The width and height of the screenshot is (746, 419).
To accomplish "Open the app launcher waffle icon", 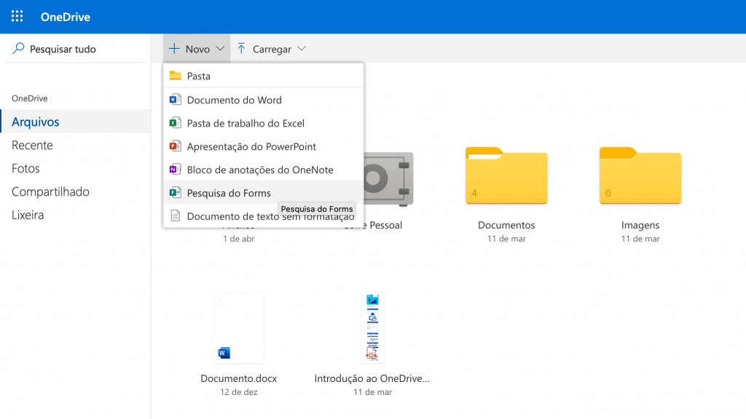I will (17, 17).
